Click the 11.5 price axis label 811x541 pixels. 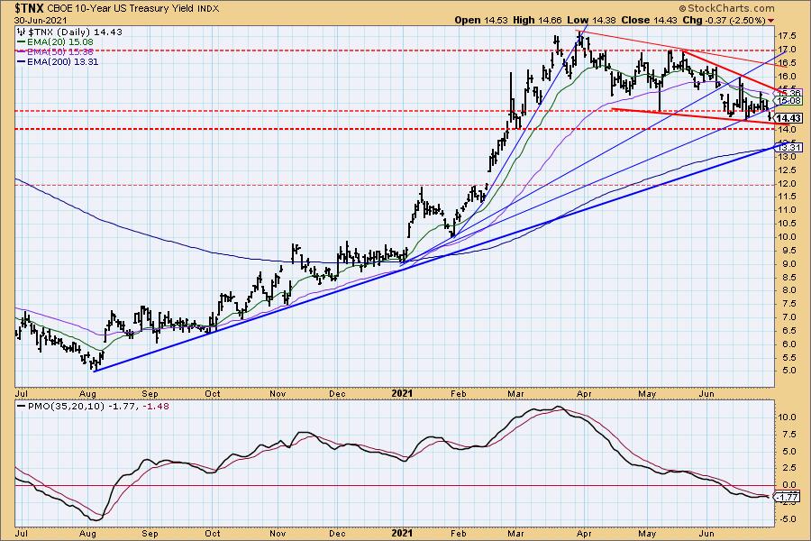click(x=787, y=197)
